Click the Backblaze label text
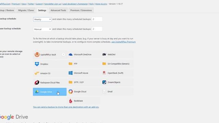The width and height of the screenshot is (219, 123). point(78,101)
